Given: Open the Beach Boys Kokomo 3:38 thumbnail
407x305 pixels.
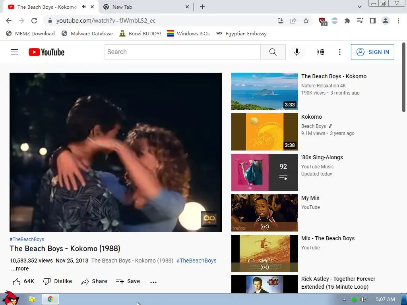Looking at the screenshot, I should coord(264,132).
